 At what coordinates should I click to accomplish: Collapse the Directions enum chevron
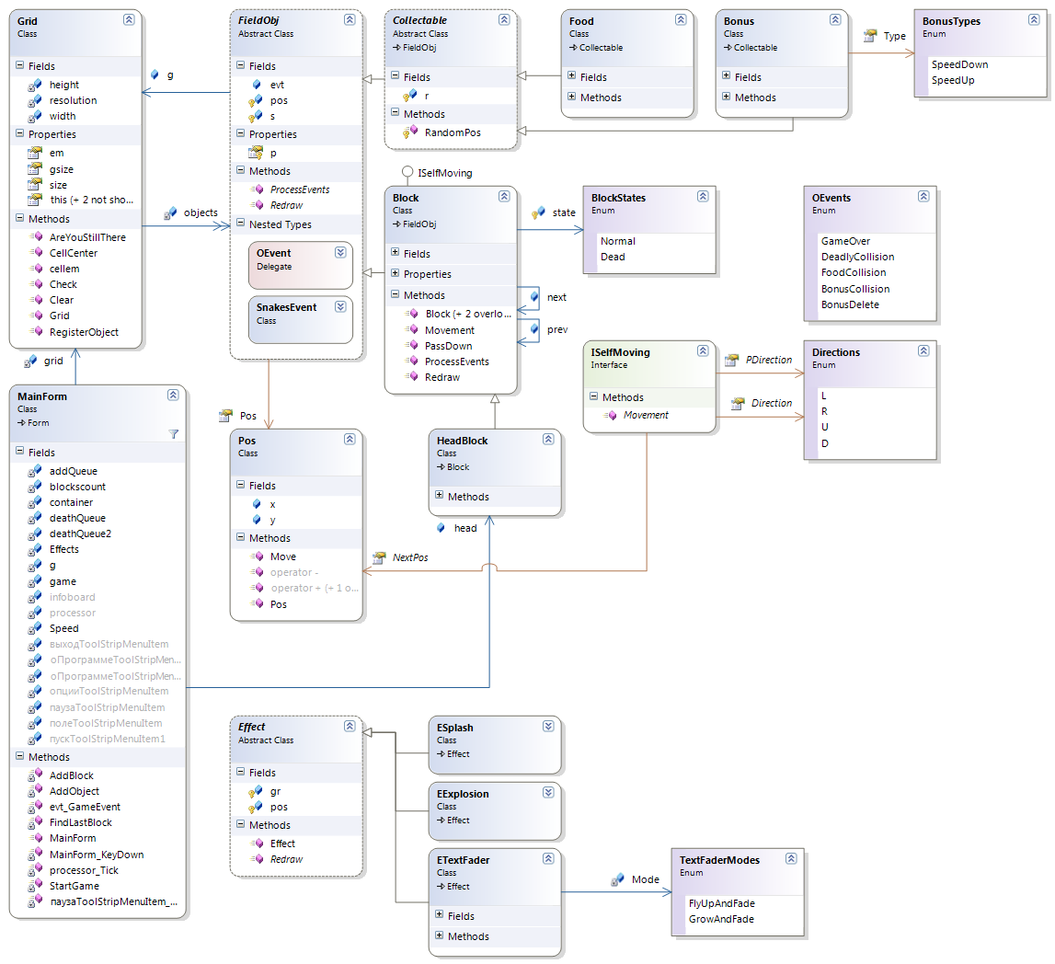pyautogui.click(x=923, y=351)
